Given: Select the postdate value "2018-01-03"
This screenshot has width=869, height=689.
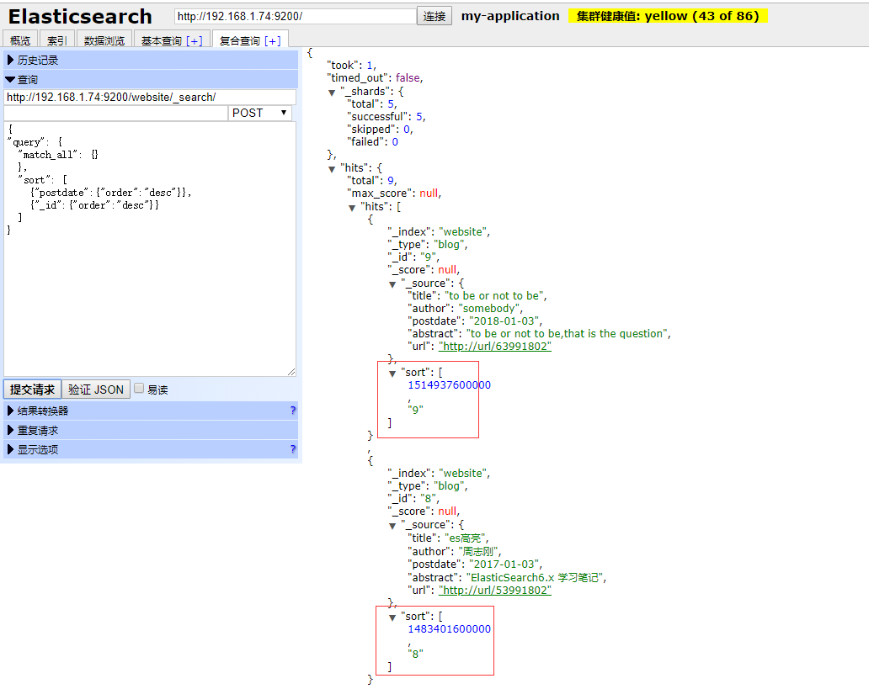Looking at the screenshot, I should click(x=504, y=321).
